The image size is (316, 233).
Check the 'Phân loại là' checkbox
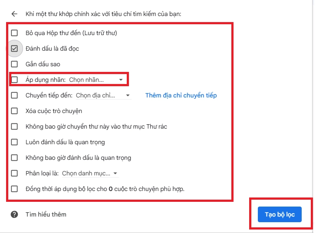point(15,173)
